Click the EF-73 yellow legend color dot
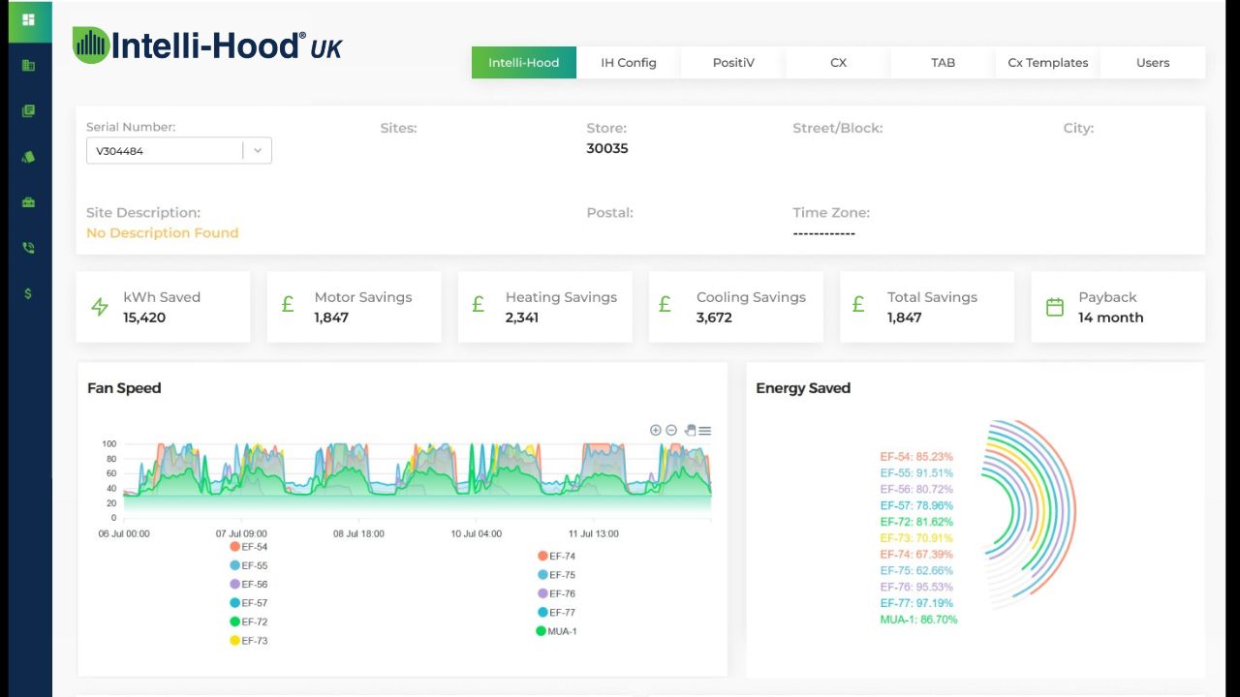The width and height of the screenshot is (1240, 697). pyautogui.click(x=234, y=641)
